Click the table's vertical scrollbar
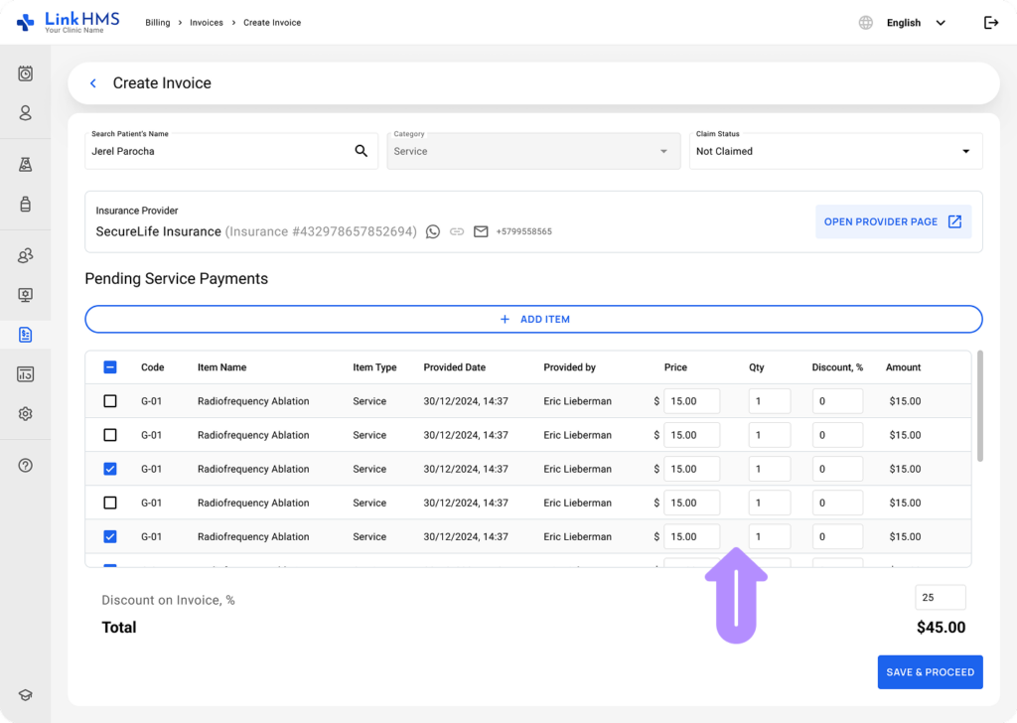 tap(980, 406)
